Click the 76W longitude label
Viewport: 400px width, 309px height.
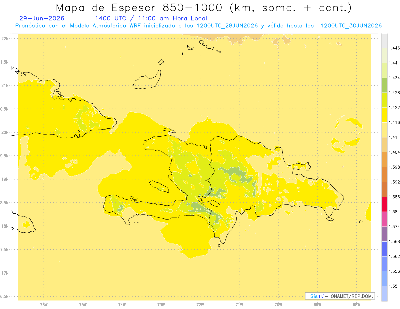pos(44,305)
